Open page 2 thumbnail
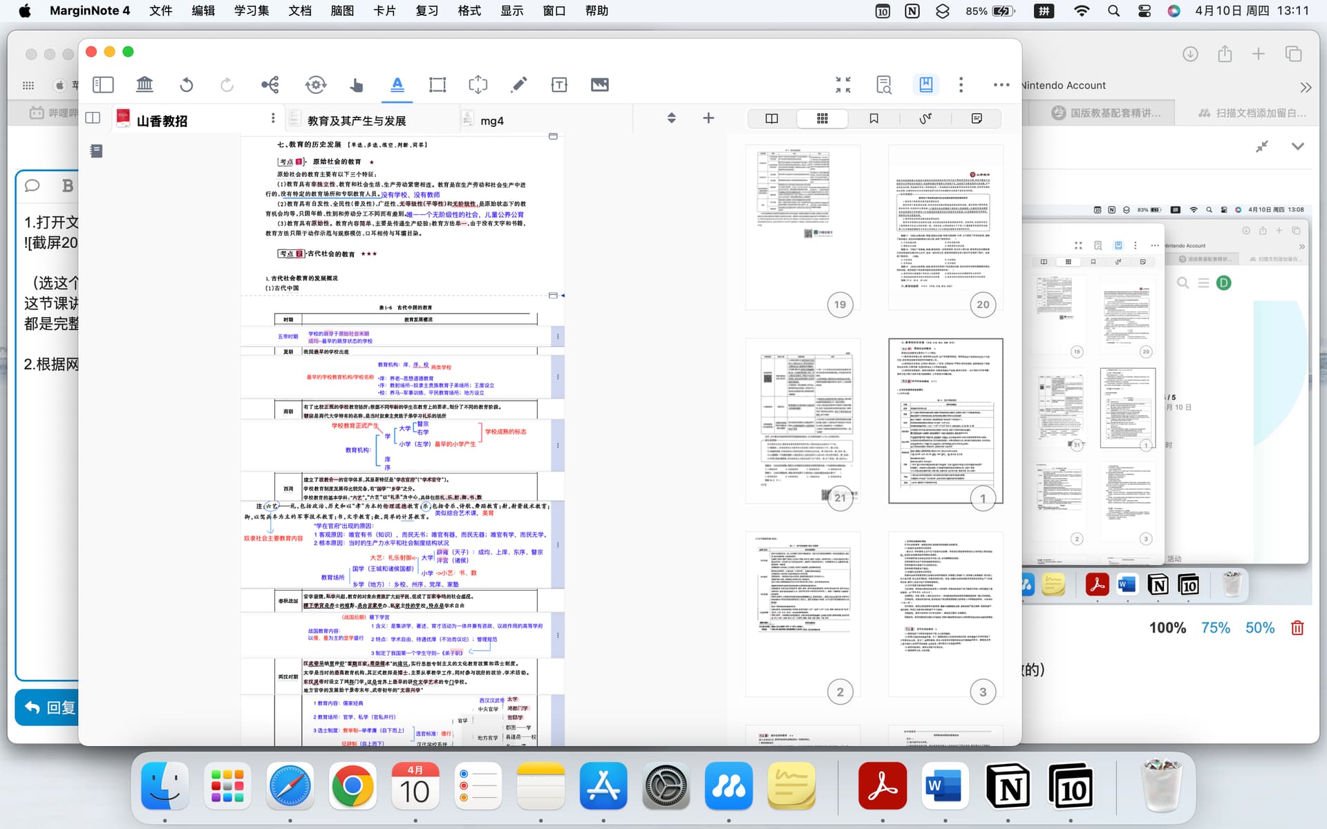This screenshot has height=829, width=1327. coord(803,615)
